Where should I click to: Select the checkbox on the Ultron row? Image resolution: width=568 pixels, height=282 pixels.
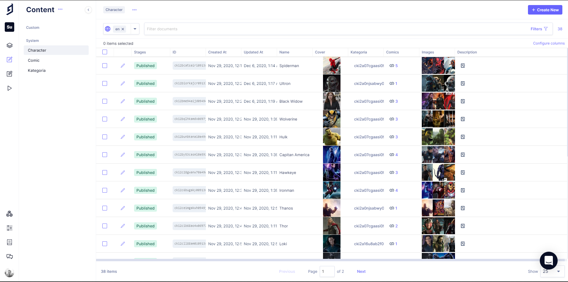(x=104, y=83)
